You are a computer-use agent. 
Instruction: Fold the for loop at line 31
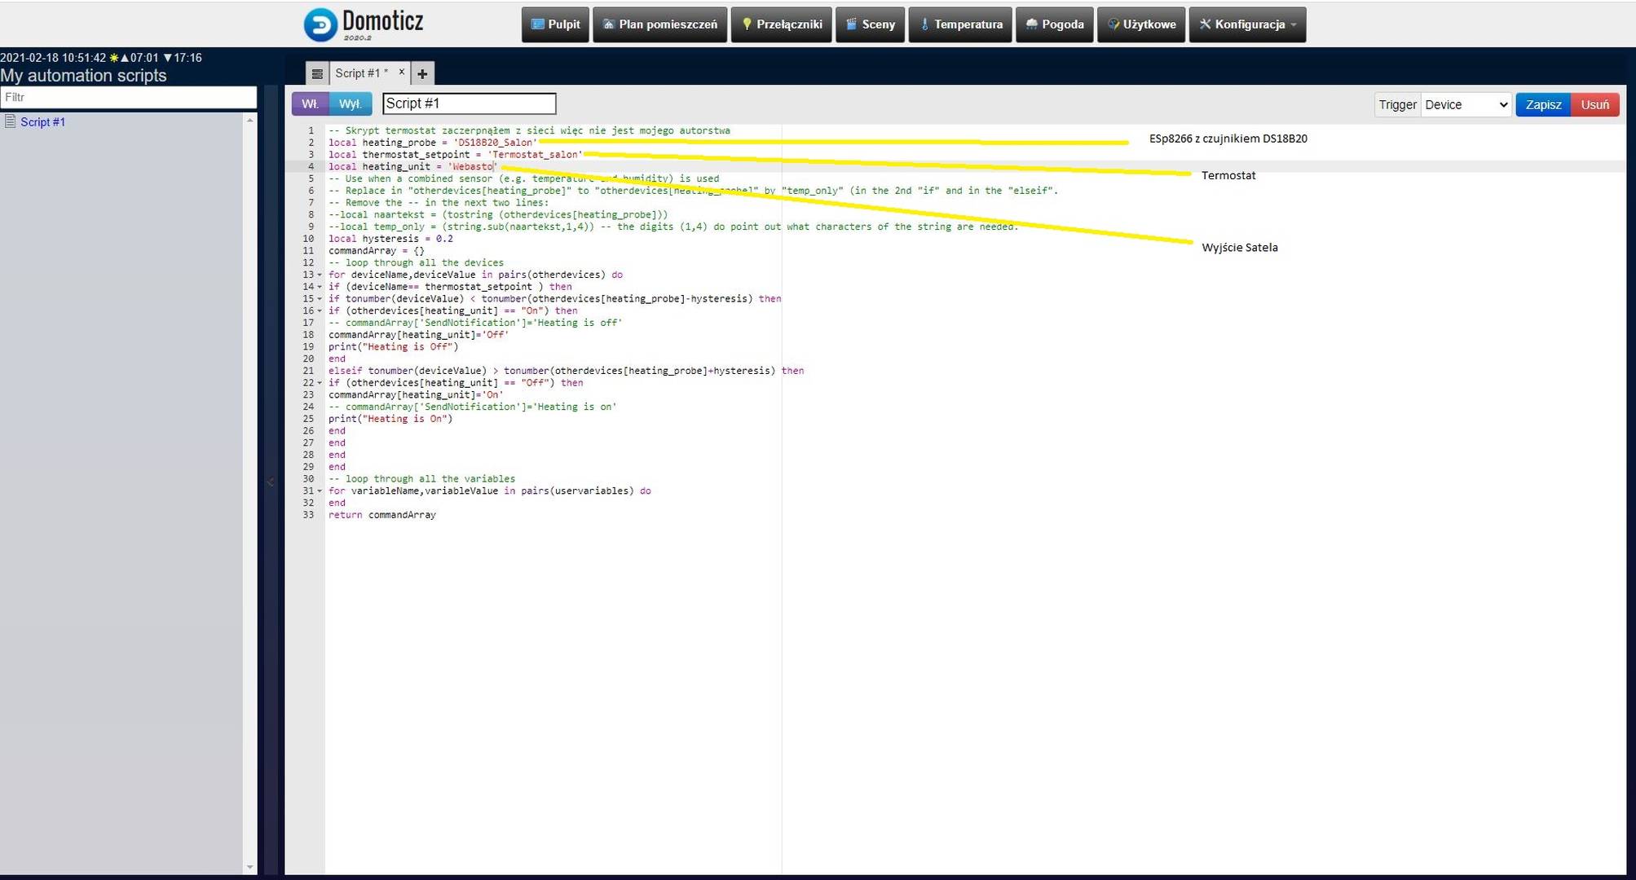click(320, 491)
